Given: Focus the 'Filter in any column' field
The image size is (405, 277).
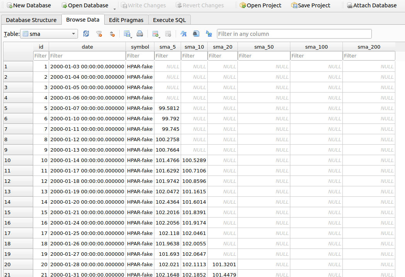Looking at the screenshot, I should [x=294, y=34].
